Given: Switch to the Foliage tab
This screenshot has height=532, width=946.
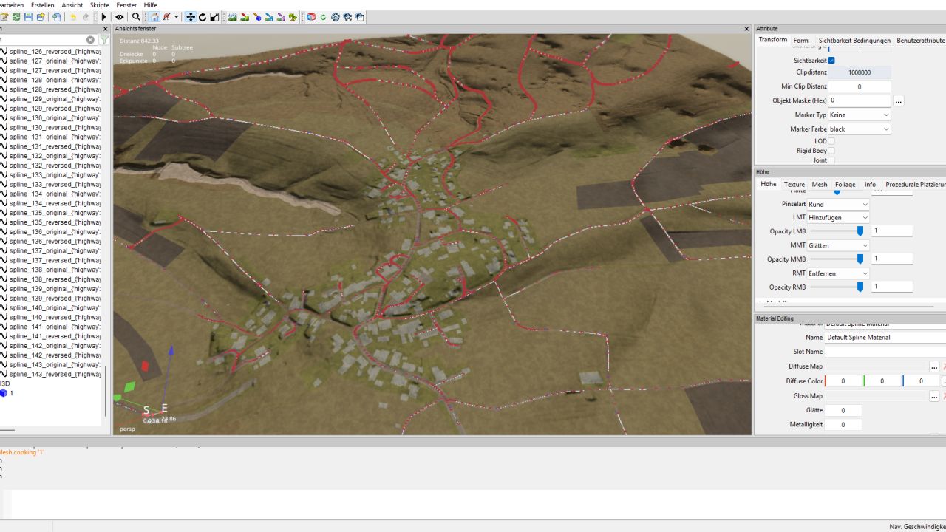Looking at the screenshot, I should coord(845,185).
